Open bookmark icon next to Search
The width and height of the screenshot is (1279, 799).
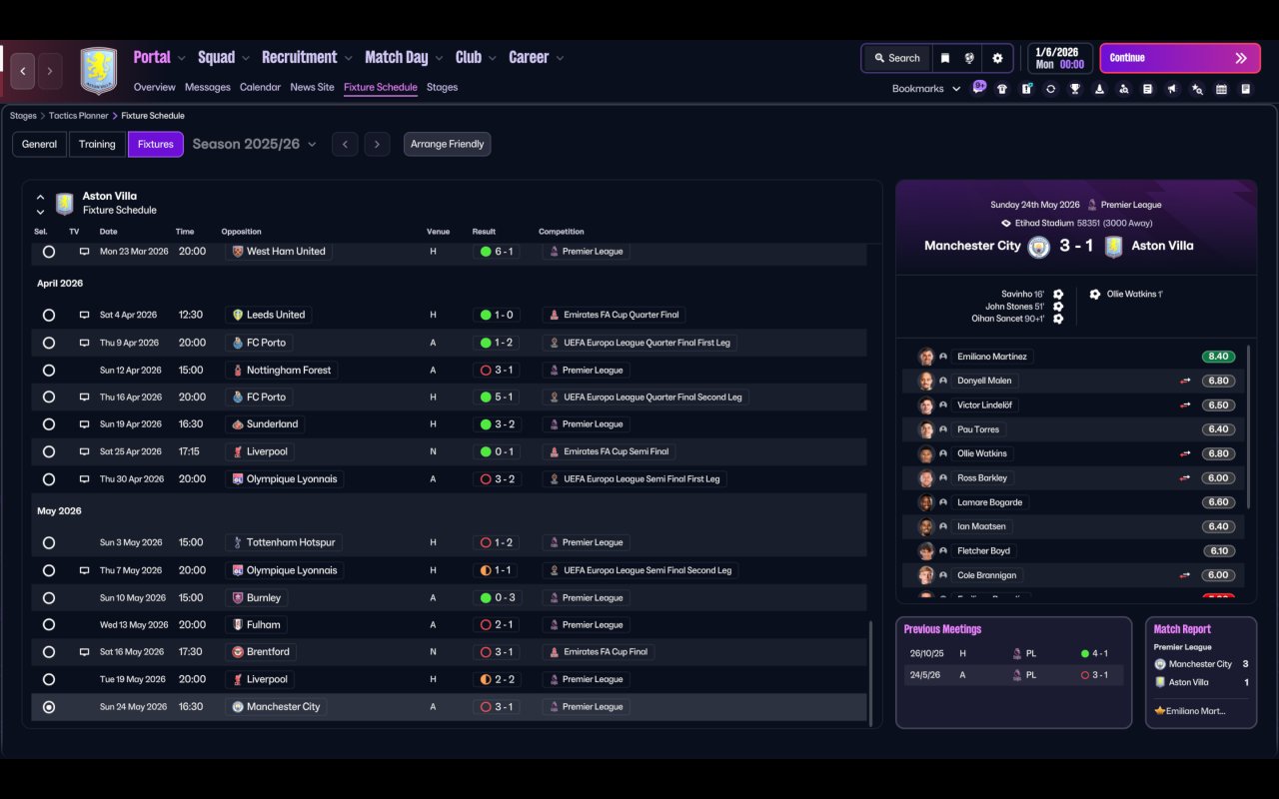point(944,58)
